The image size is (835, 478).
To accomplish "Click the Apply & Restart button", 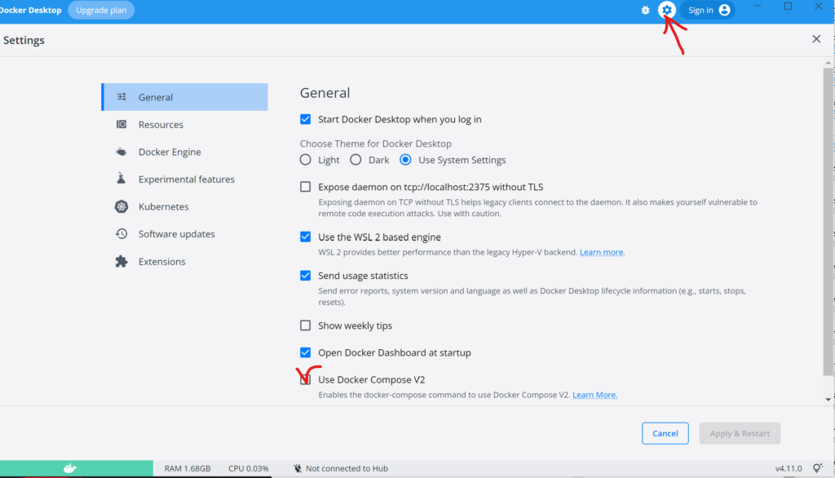I will 740,433.
